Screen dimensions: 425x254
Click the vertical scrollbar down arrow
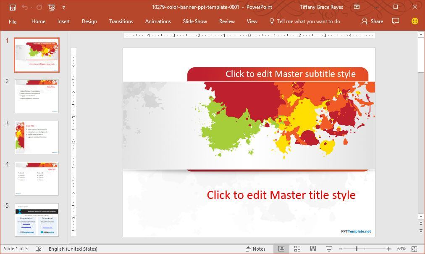[421, 217]
